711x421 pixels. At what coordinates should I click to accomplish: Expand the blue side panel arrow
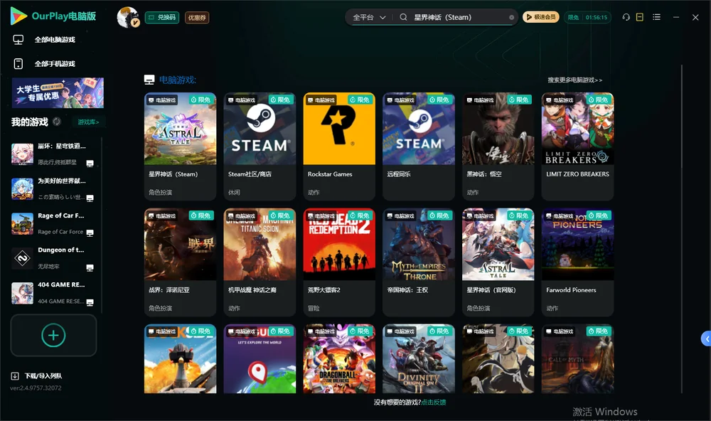click(x=707, y=339)
